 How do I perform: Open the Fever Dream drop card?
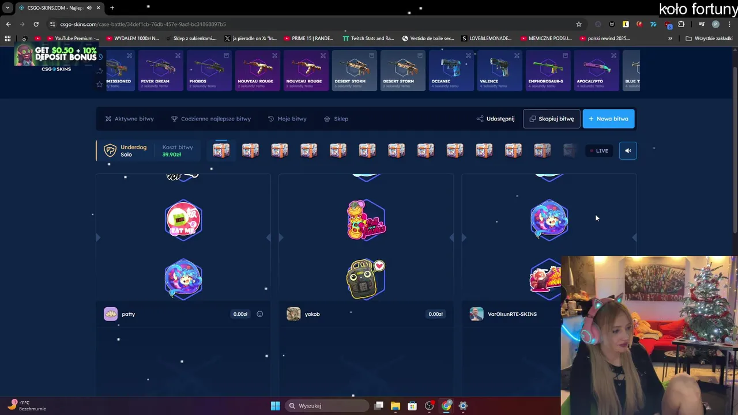(161, 70)
